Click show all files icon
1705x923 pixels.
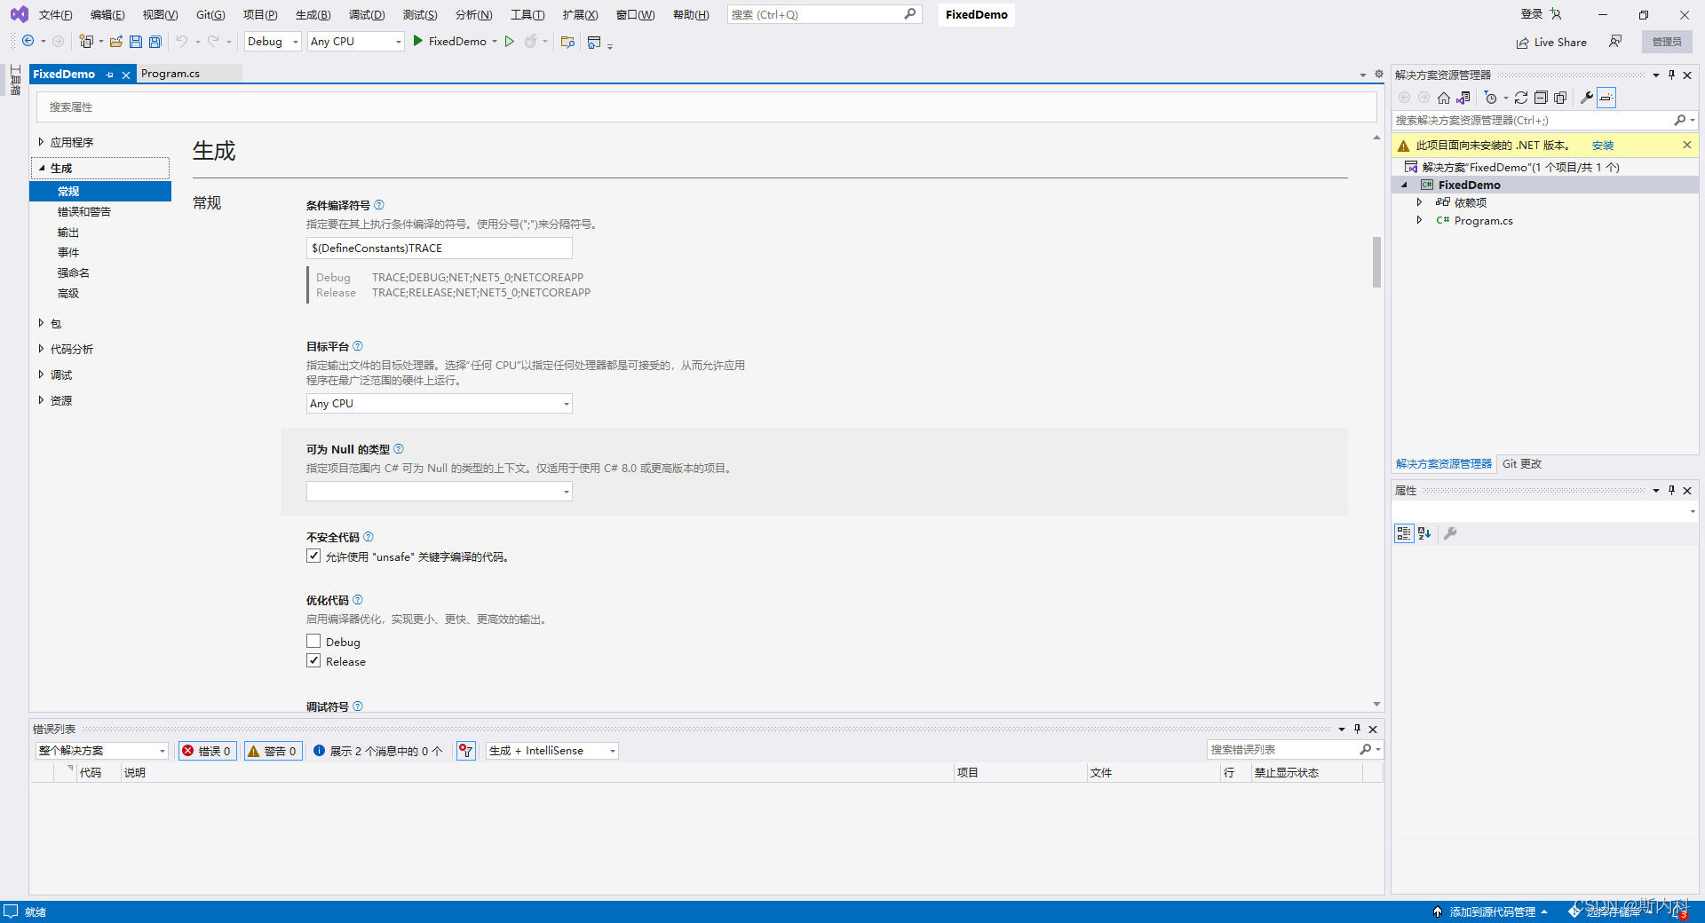pyautogui.click(x=1560, y=98)
